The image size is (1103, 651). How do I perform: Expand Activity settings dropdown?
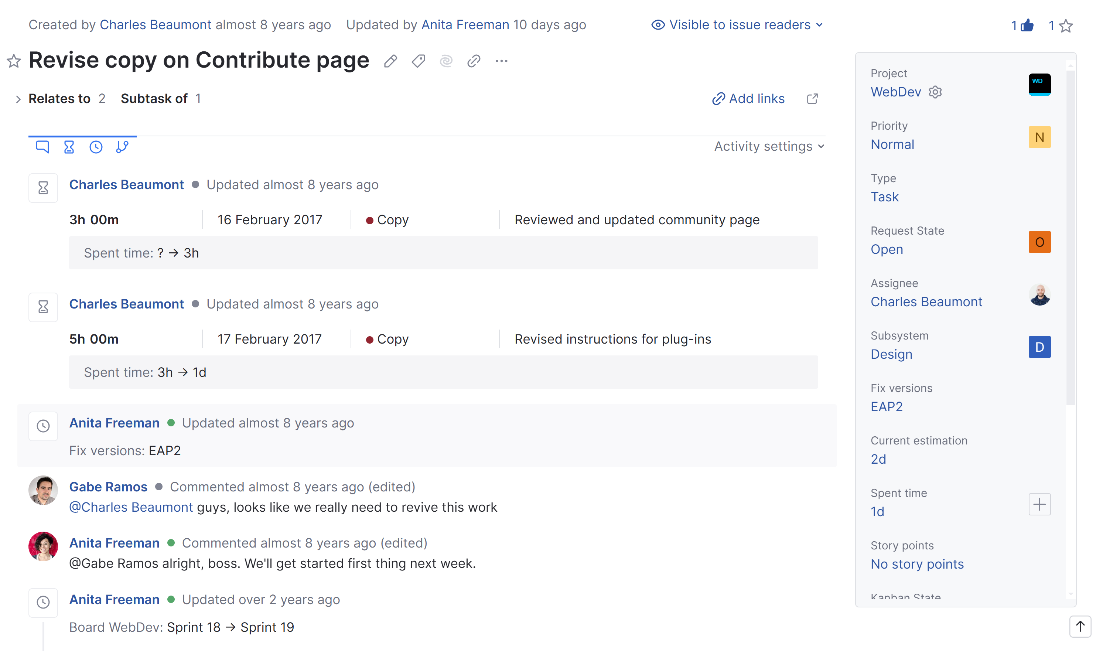pos(769,147)
